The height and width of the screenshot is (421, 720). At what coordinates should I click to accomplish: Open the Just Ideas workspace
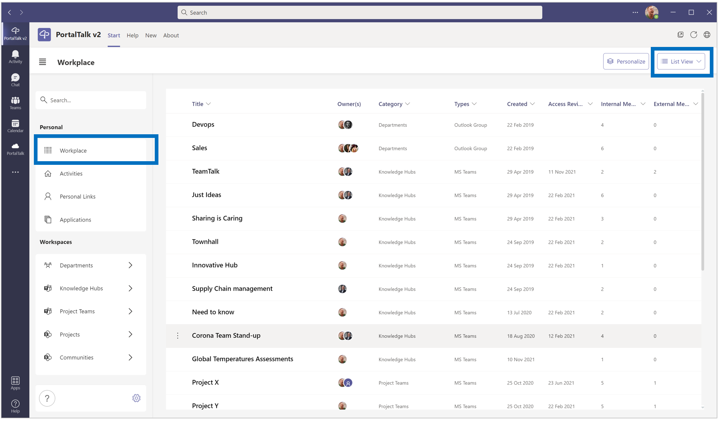pos(206,195)
